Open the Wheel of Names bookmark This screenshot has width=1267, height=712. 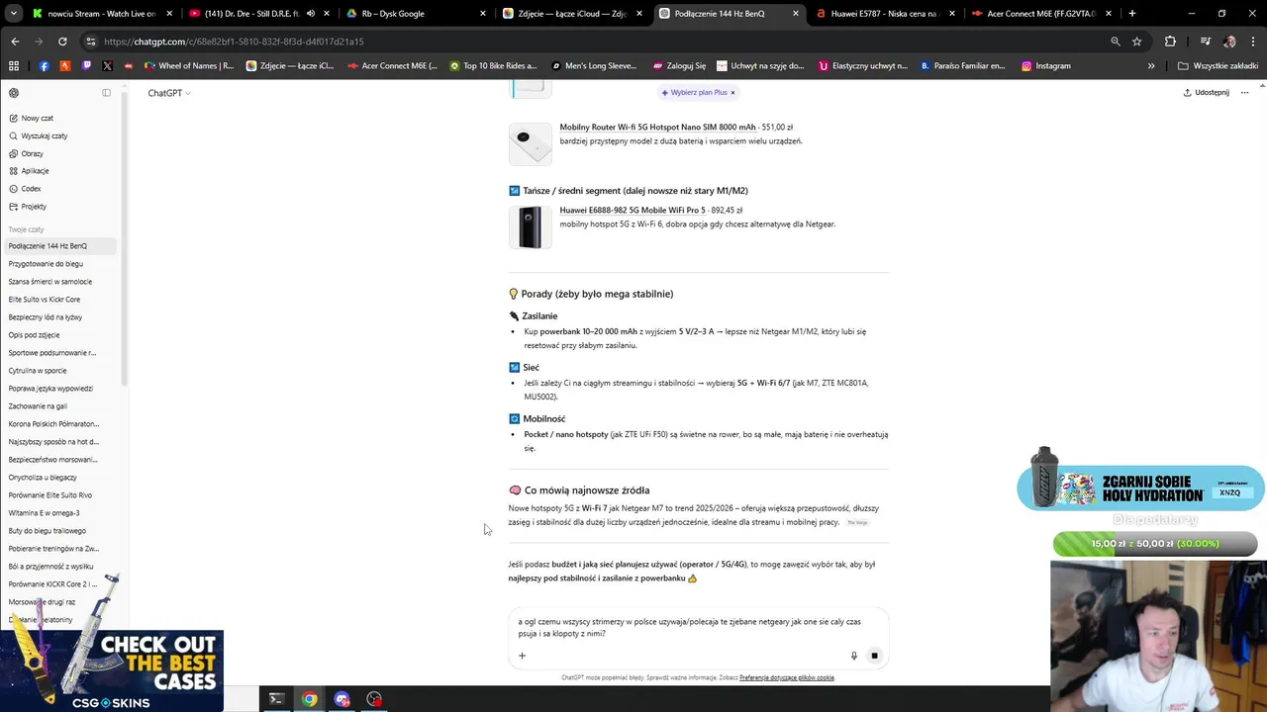click(188, 66)
